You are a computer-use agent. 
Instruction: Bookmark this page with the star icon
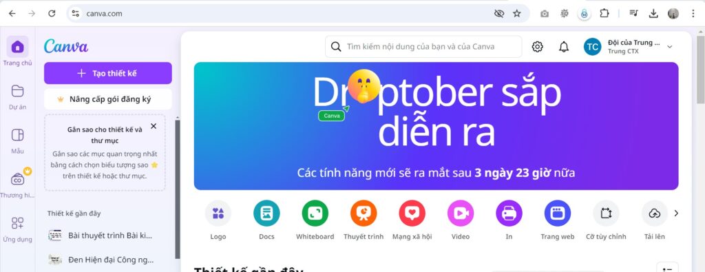tap(517, 14)
